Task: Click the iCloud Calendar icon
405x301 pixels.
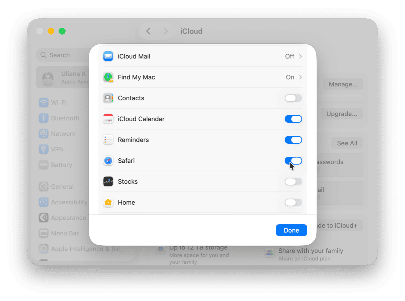Action: pos(108,119)
